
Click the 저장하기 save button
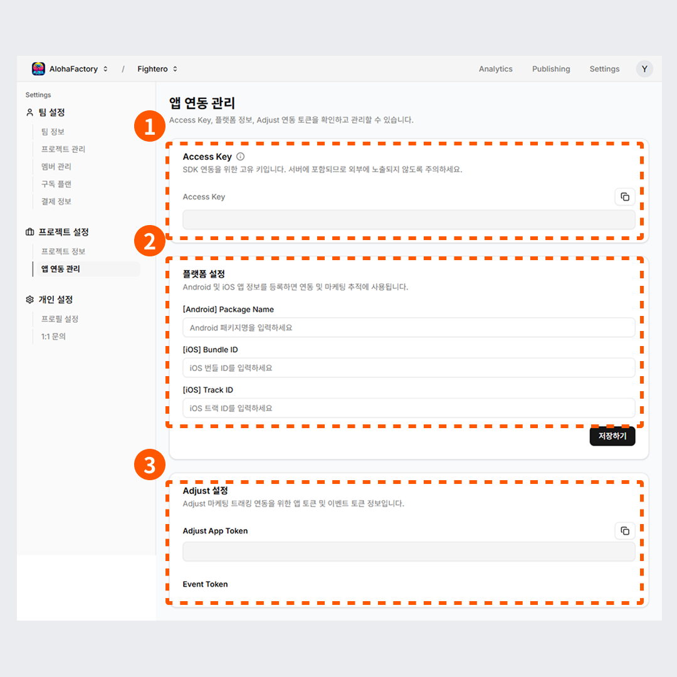pos(612,436)
